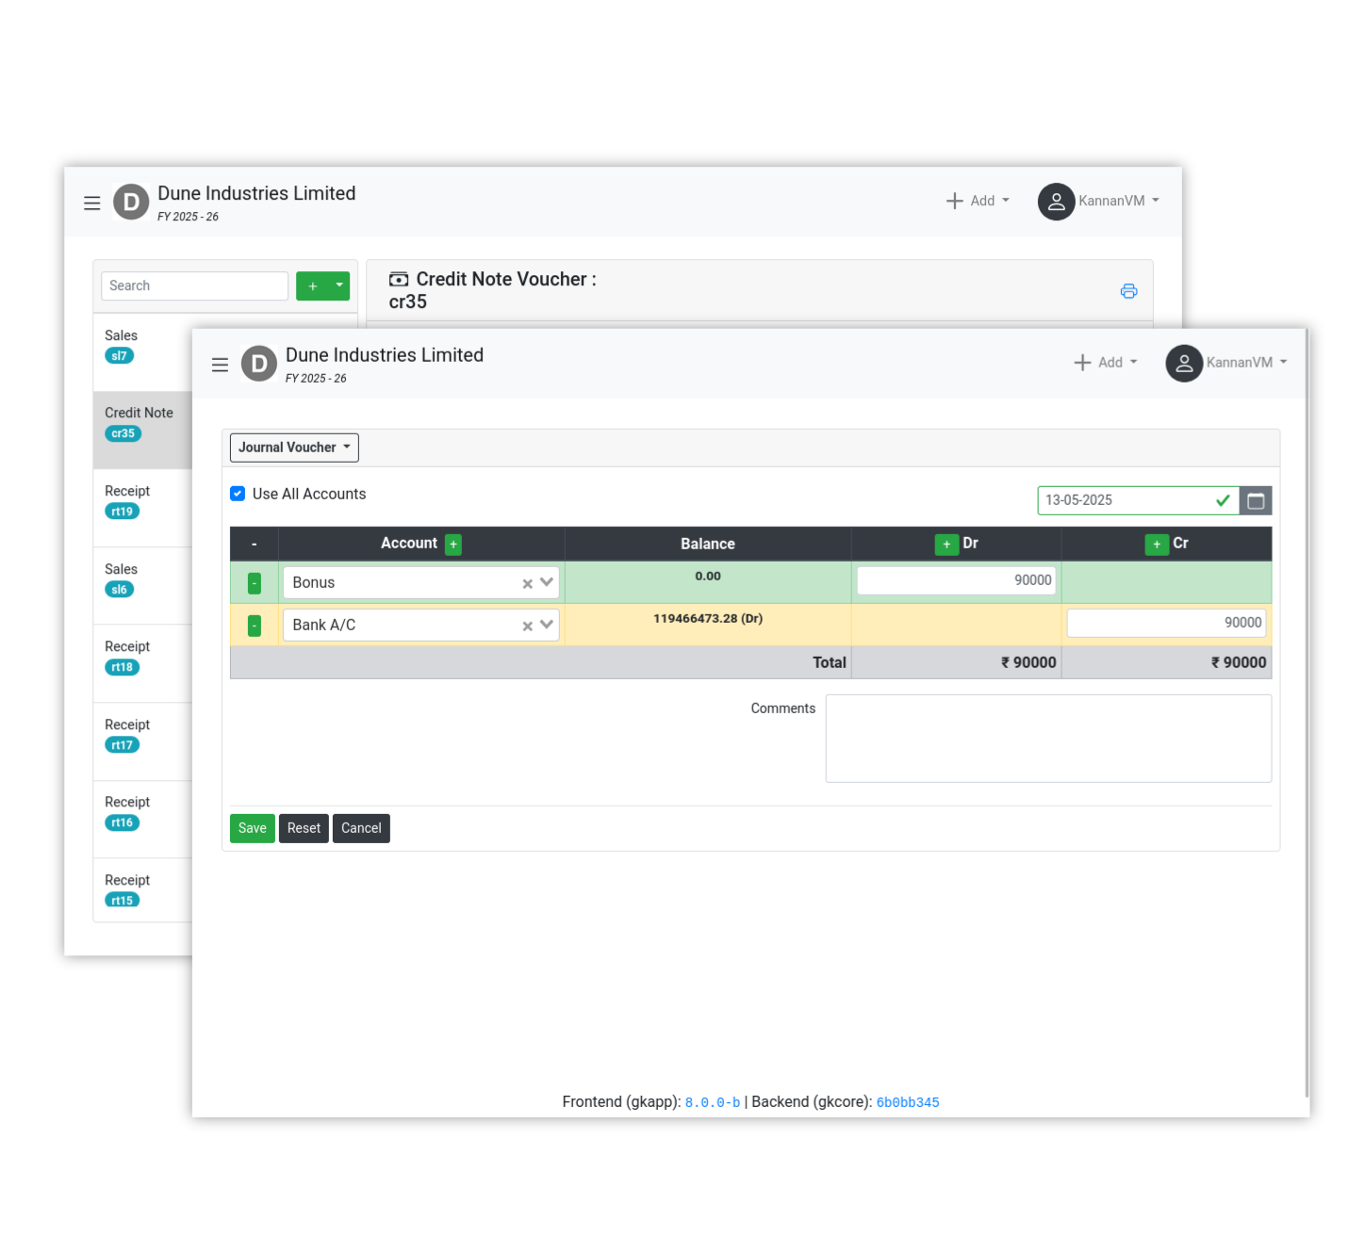Add a Dr row with plus button
1365x1237 pixels.
(946, 545)
